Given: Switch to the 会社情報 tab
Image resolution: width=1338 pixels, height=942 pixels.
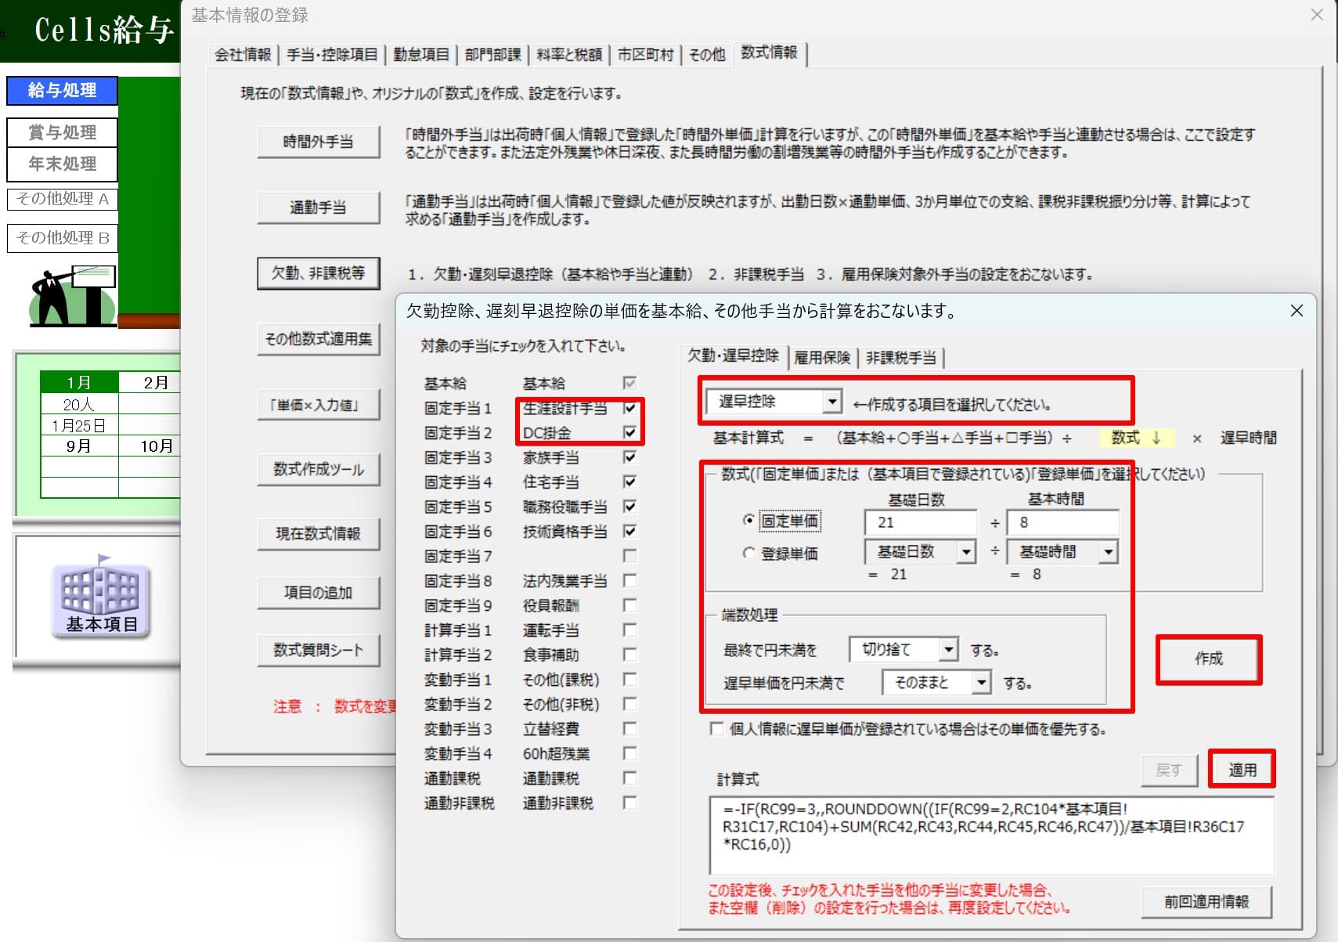Looking at the screenshot, I should tap(243, 54).
